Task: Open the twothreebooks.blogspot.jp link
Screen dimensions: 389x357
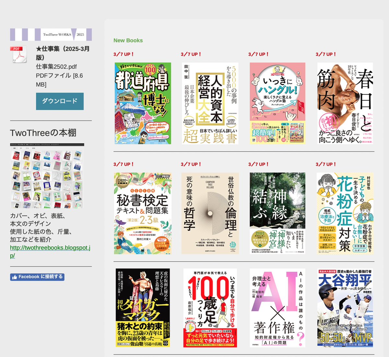Action: (x=50, y=251)
